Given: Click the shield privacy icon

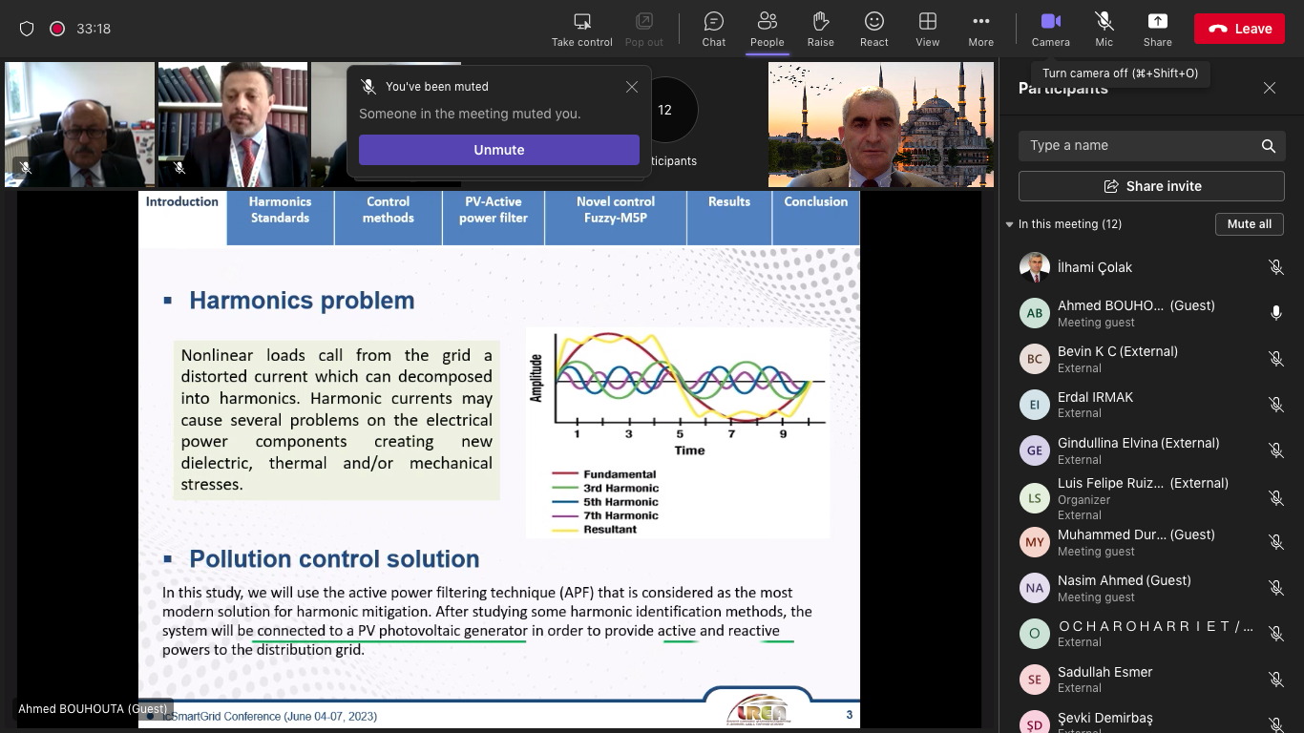Looking at the screenshot, I should 27,29.
